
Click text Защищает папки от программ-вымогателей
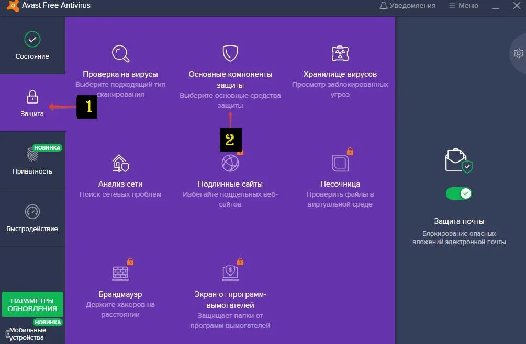click(230, 320)
